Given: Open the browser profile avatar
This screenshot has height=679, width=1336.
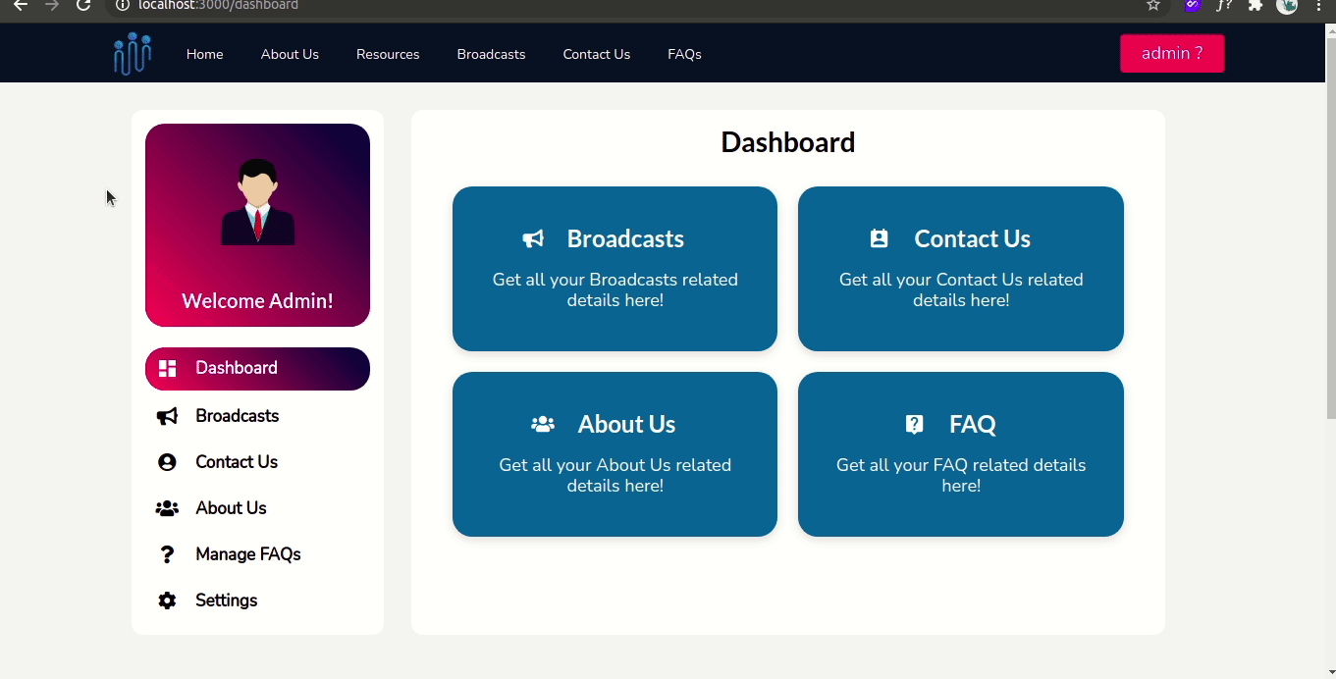Looking at the screenshot, I should pos(1287,6).
